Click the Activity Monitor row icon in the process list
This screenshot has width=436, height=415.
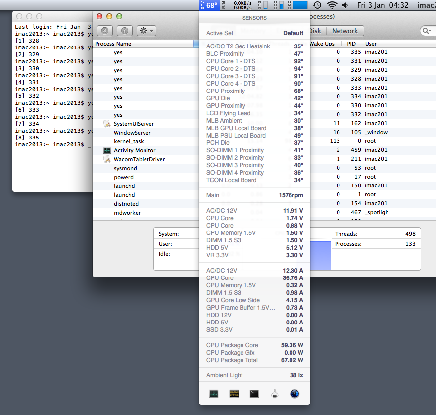tap(107, 150)
